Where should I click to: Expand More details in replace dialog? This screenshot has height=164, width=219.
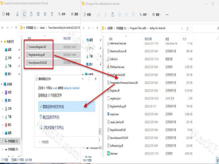[43, 142]
